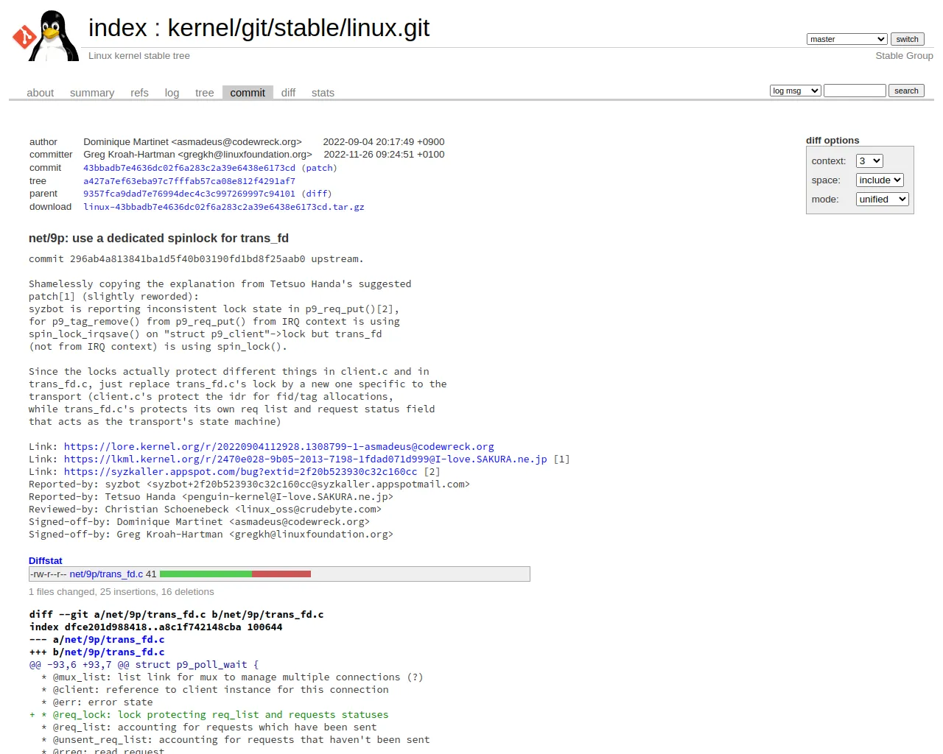
Task: Focus the search text field
Action: pyautogui.click(x=855, y=91)
